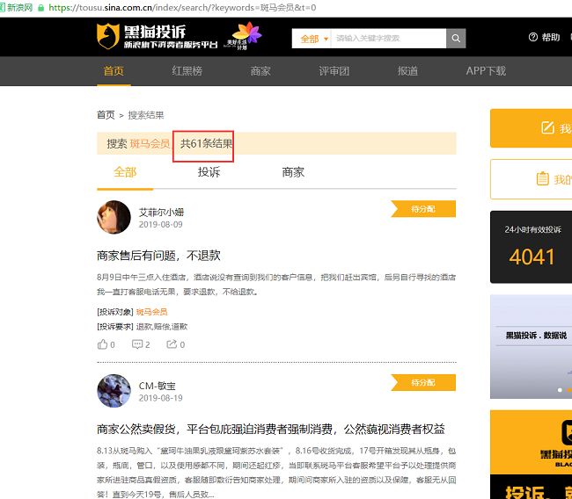
Task: Open username CM-敏宝
Action: [158, 386]
